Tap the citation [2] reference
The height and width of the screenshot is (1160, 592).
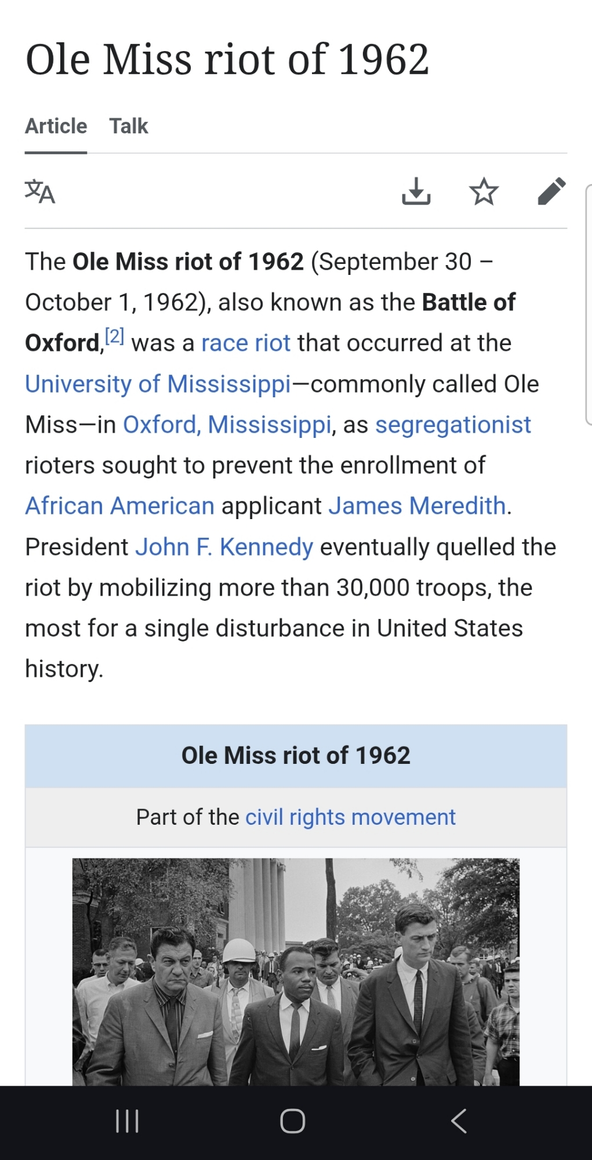[114, 336]
